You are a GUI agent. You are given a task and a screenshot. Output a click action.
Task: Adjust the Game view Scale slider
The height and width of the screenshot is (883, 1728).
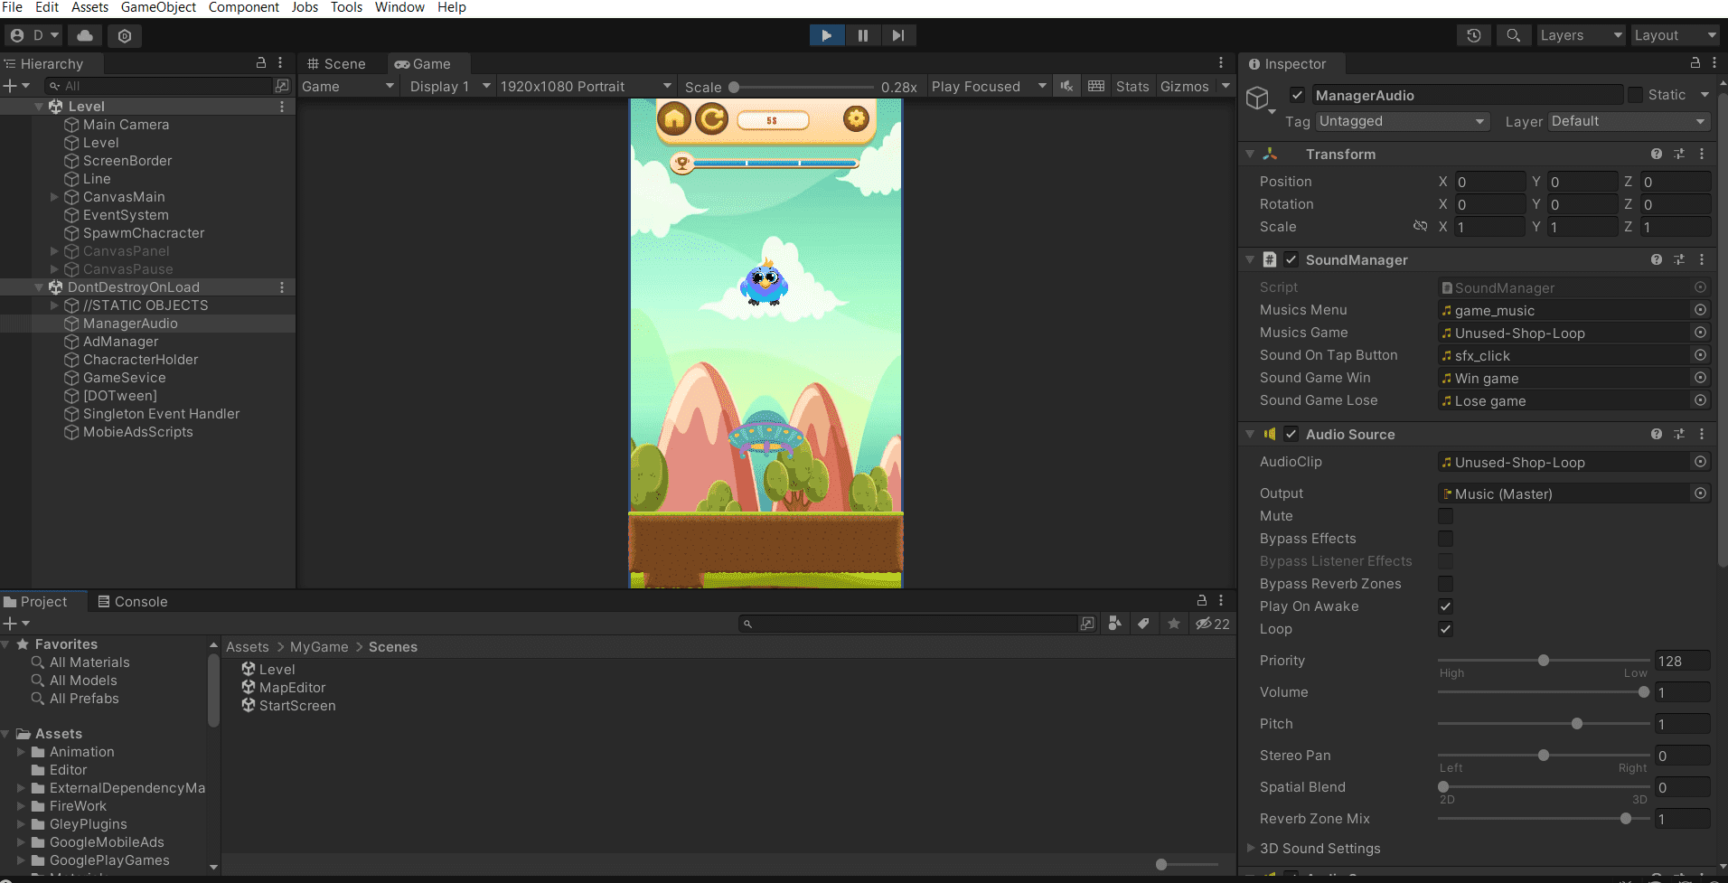pyautogui.click(x=802, y=88)
